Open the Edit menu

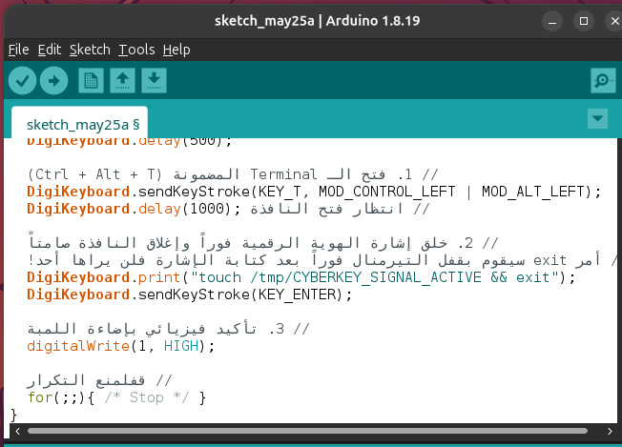point(50,50)
